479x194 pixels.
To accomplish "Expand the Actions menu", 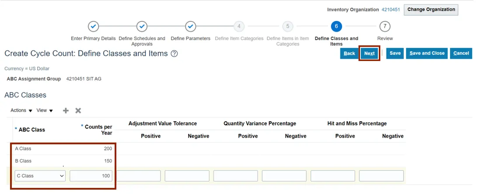I will click(21, 111).
